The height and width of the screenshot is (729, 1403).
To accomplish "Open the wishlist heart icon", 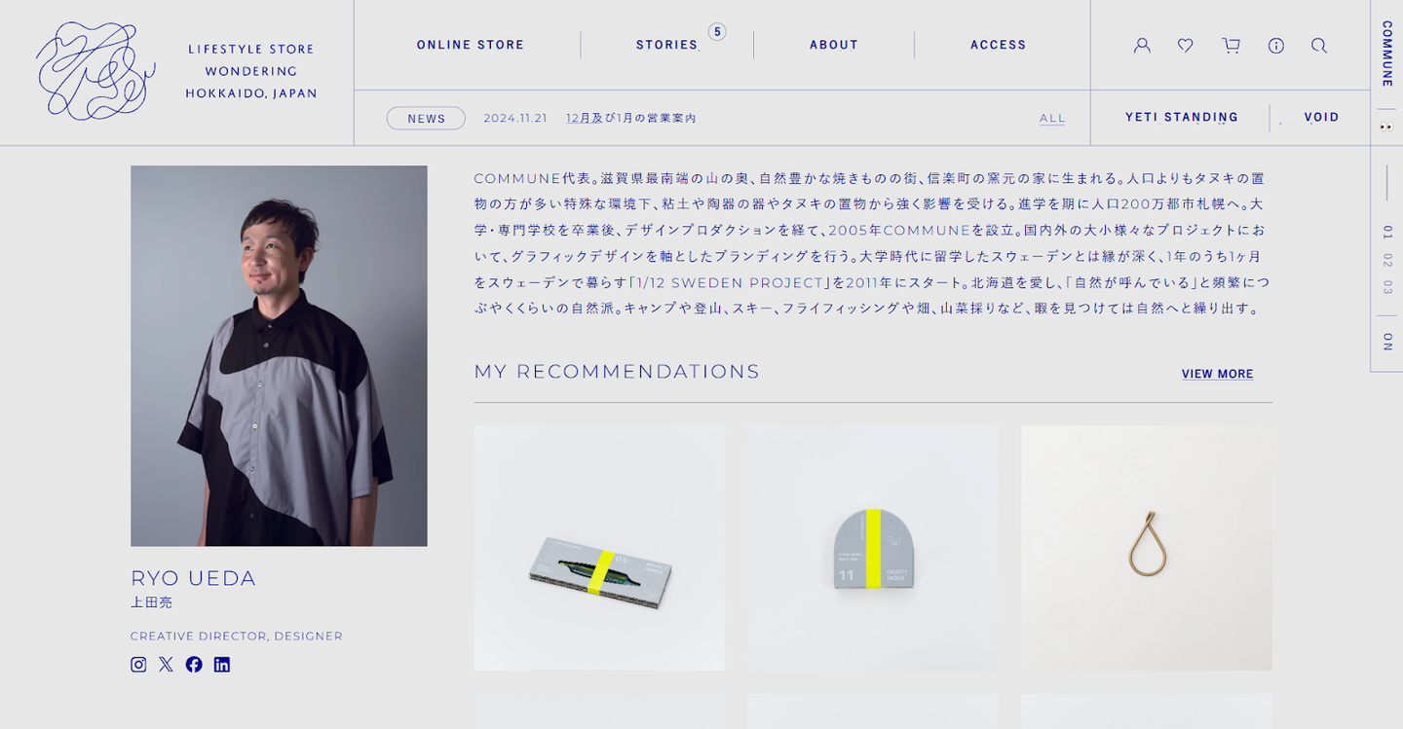I will 1185,46.
